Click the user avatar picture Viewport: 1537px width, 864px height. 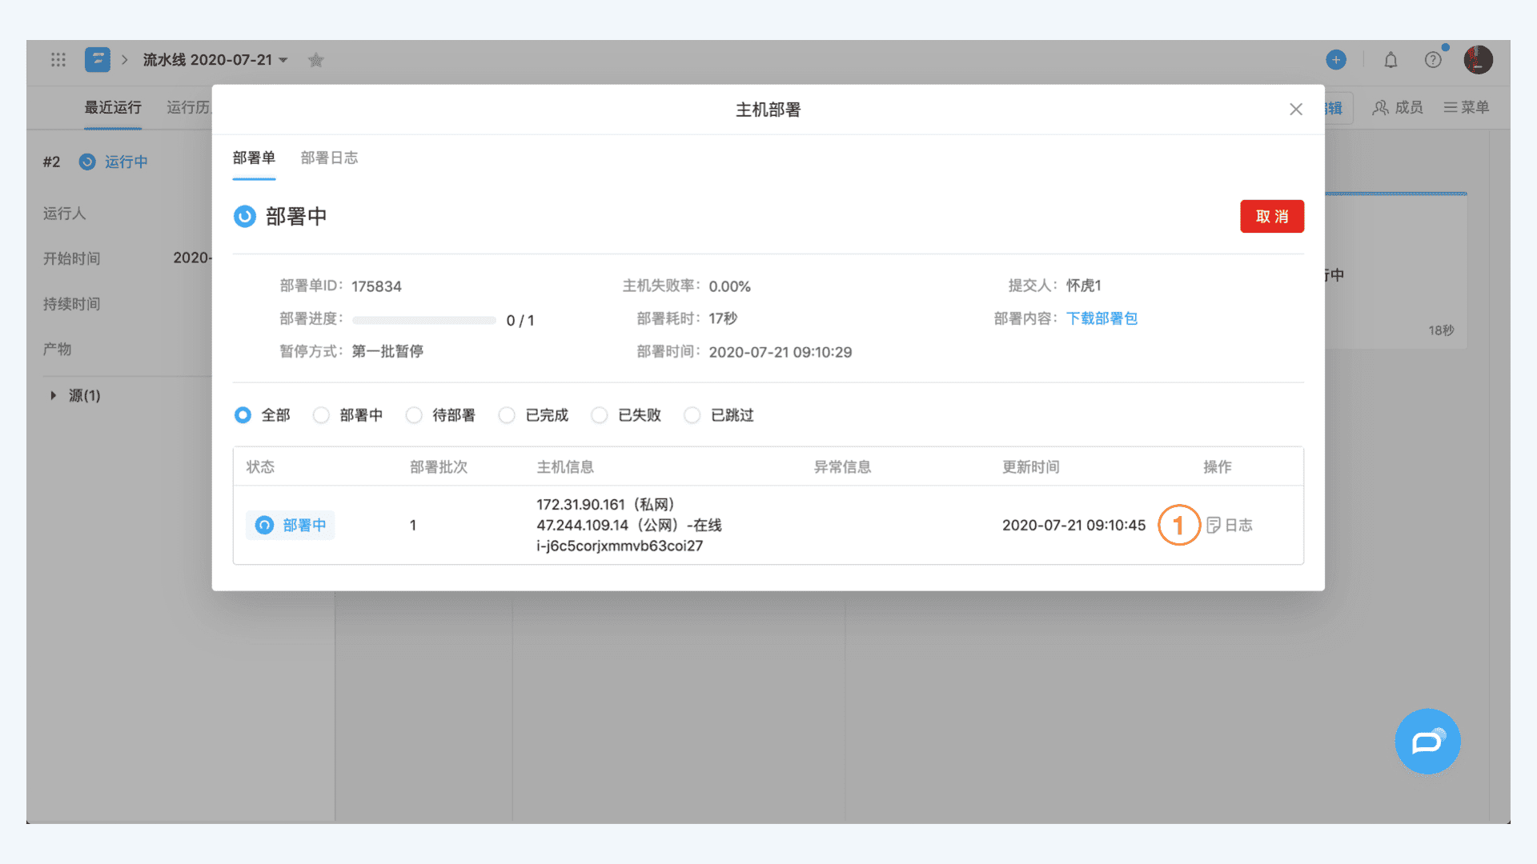(x=1478, y=60)
